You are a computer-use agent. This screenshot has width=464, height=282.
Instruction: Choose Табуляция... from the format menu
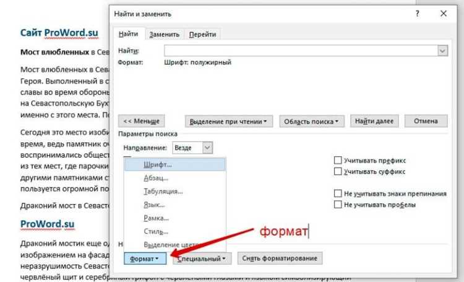coord(174,191)
